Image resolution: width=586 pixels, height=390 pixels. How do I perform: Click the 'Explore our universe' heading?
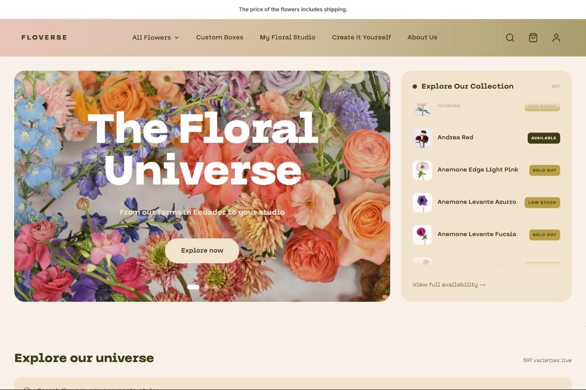[84, 358]
